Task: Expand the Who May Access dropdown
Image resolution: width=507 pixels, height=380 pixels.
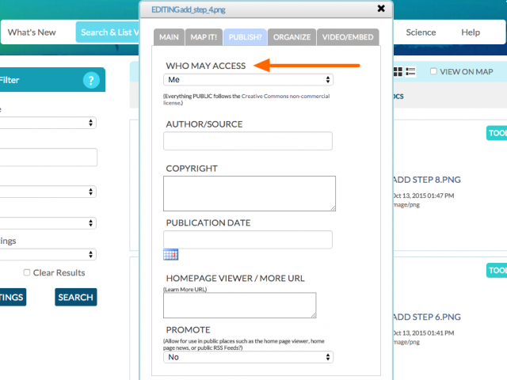Action: tap(248, 80)
